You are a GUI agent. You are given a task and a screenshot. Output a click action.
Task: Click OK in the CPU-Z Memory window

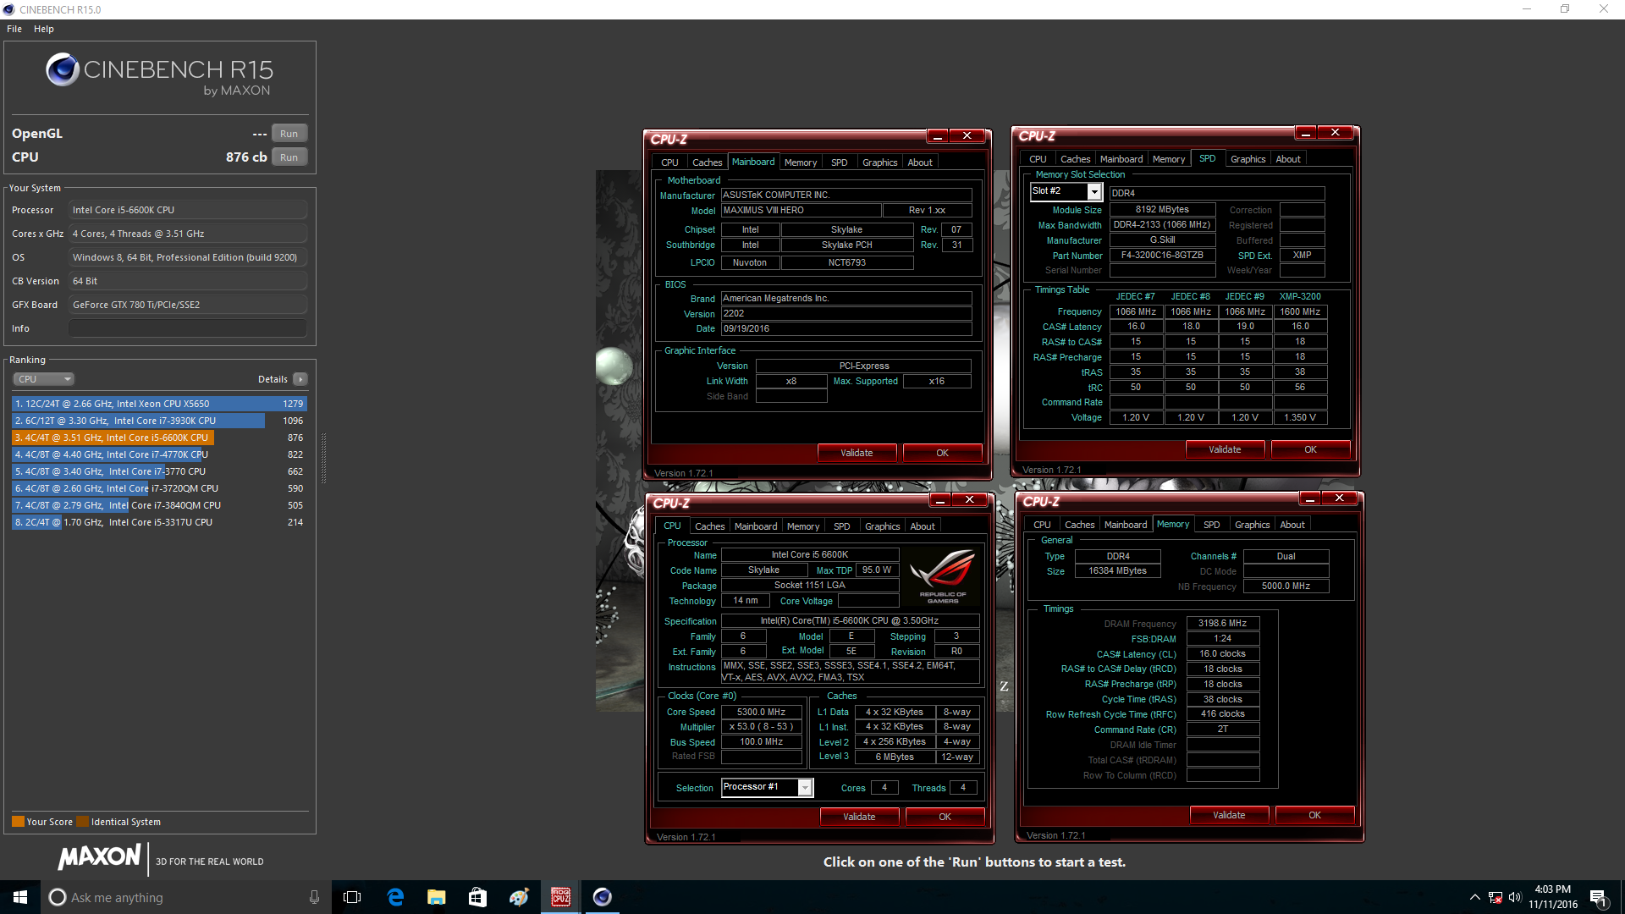tap(1314, 815)
